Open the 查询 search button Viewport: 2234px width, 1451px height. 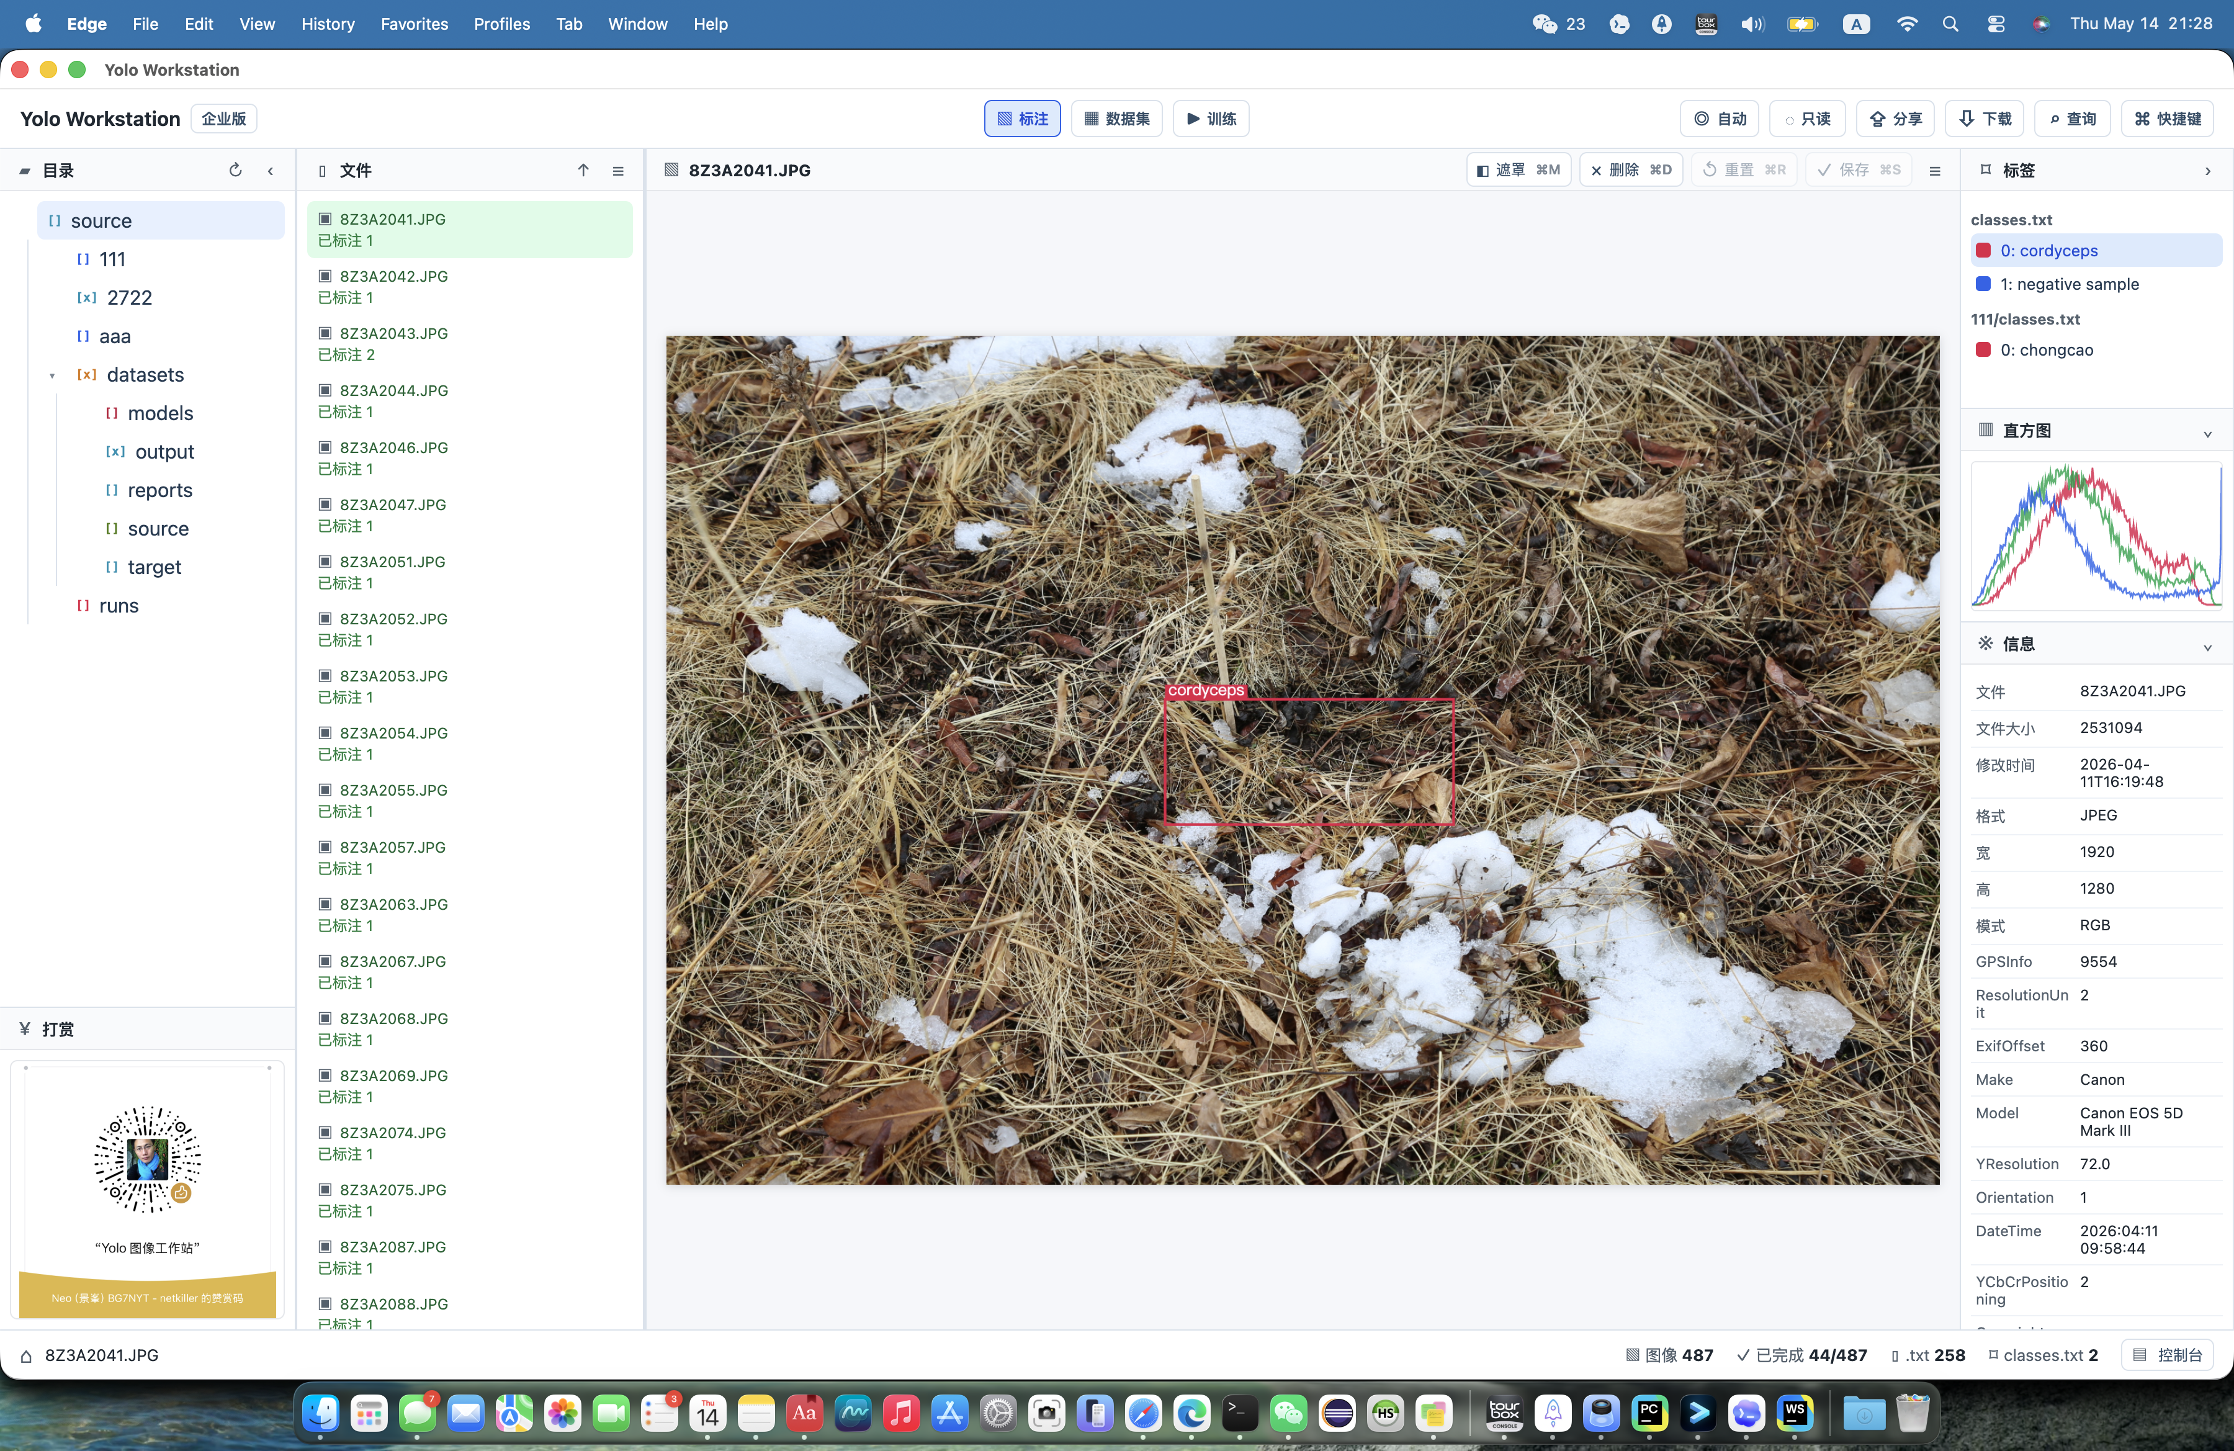2073,119
